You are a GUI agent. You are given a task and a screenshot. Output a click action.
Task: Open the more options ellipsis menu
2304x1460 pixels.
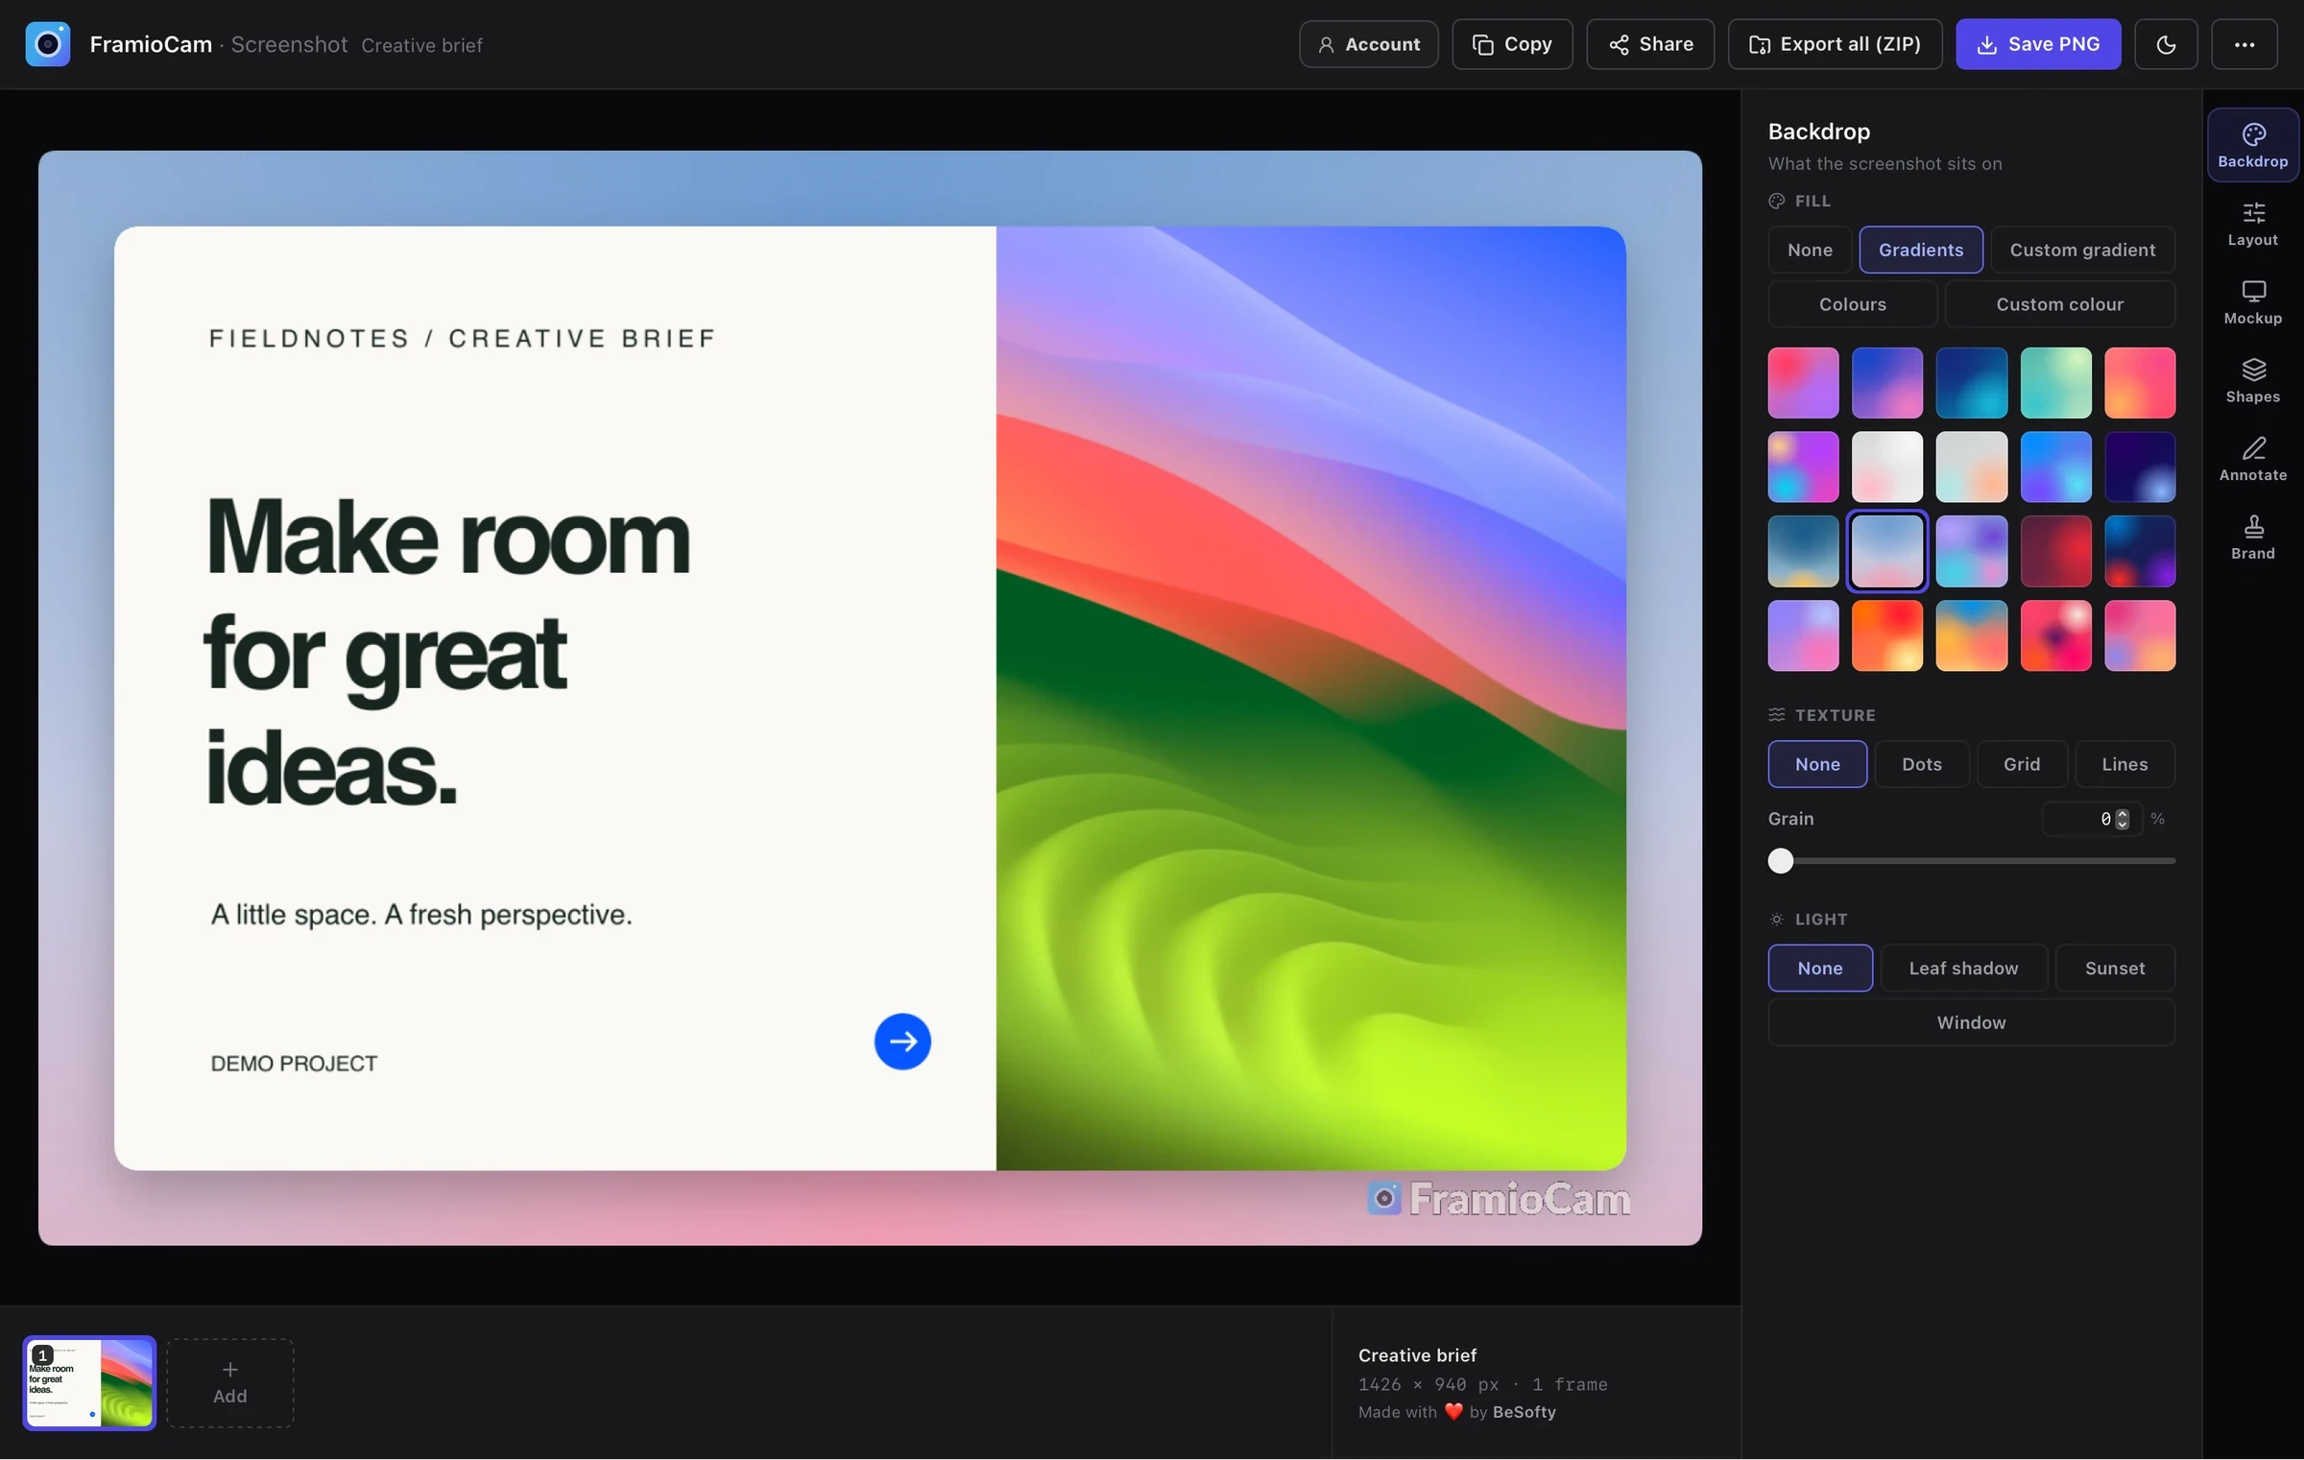[2244, 44]
